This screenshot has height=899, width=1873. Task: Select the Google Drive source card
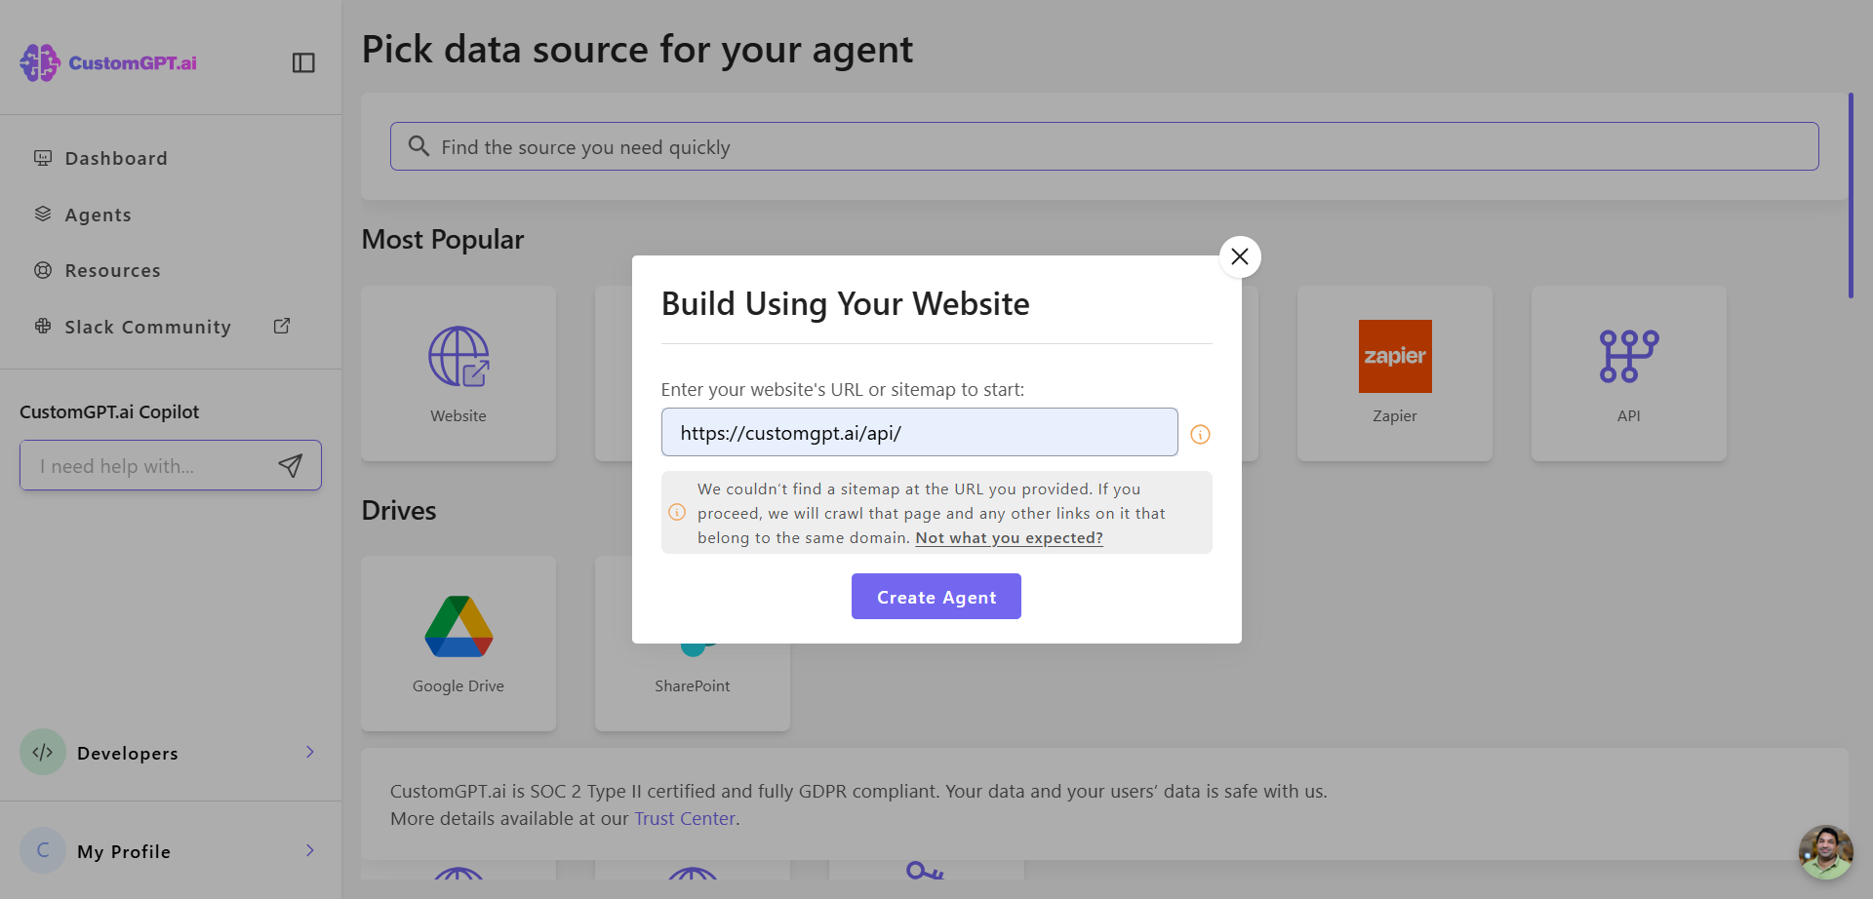tap(458, 644)
